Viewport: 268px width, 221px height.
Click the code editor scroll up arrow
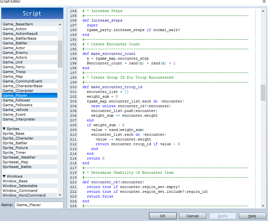[263, 11]
